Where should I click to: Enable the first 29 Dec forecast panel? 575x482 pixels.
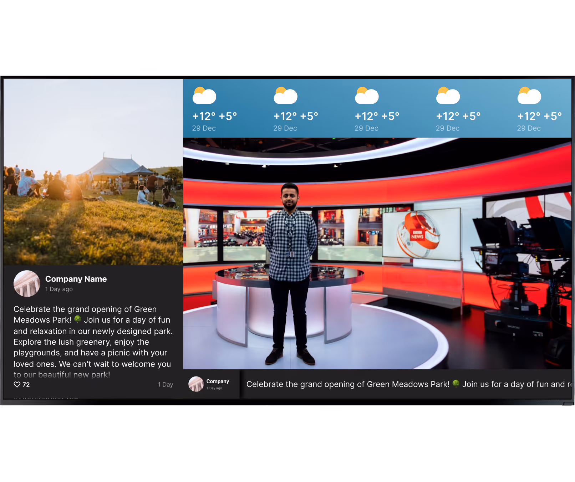(x=205, y=109)
